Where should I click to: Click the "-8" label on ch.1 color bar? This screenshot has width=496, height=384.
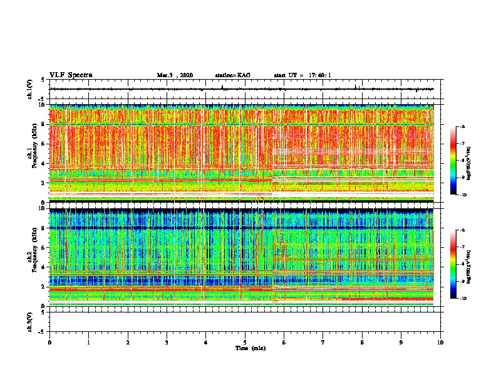(462, 161)
